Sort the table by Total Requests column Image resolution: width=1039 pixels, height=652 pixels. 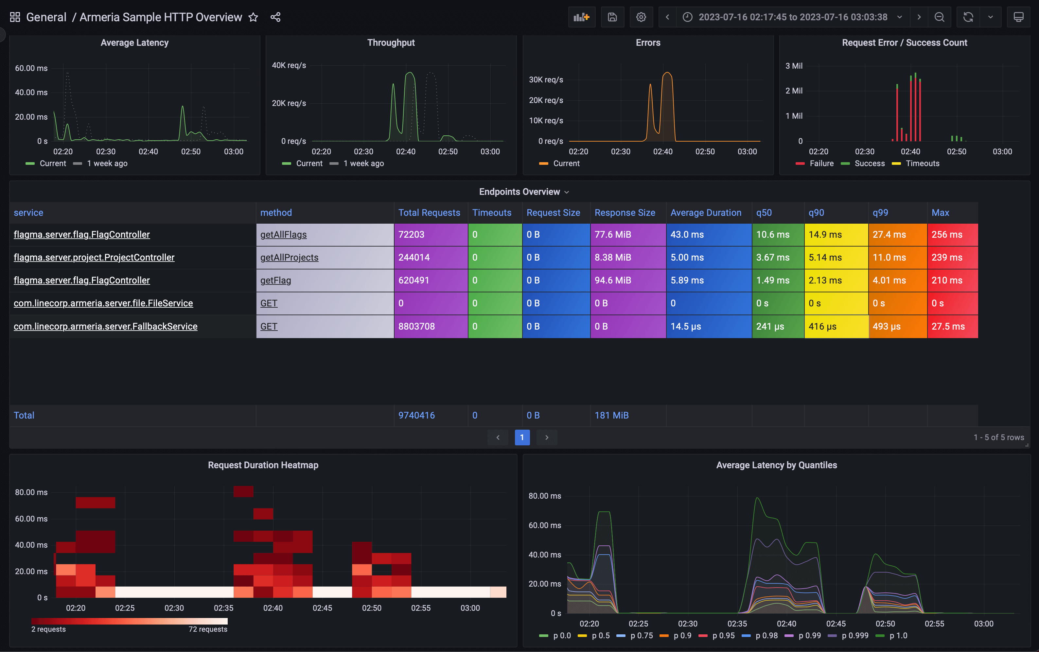[429, 213]
